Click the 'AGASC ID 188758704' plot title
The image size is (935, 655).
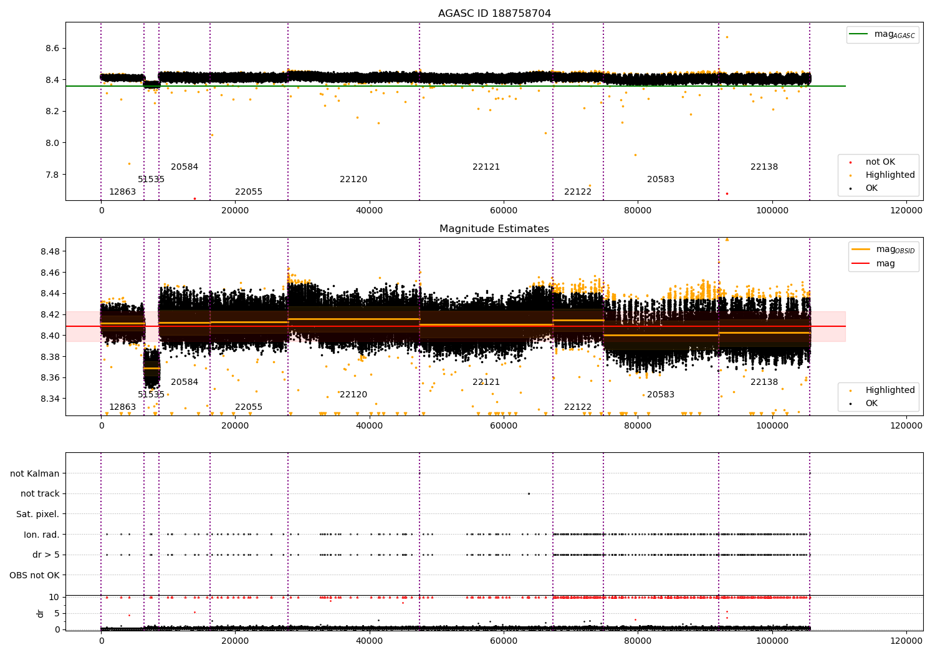tap(494, 14)
